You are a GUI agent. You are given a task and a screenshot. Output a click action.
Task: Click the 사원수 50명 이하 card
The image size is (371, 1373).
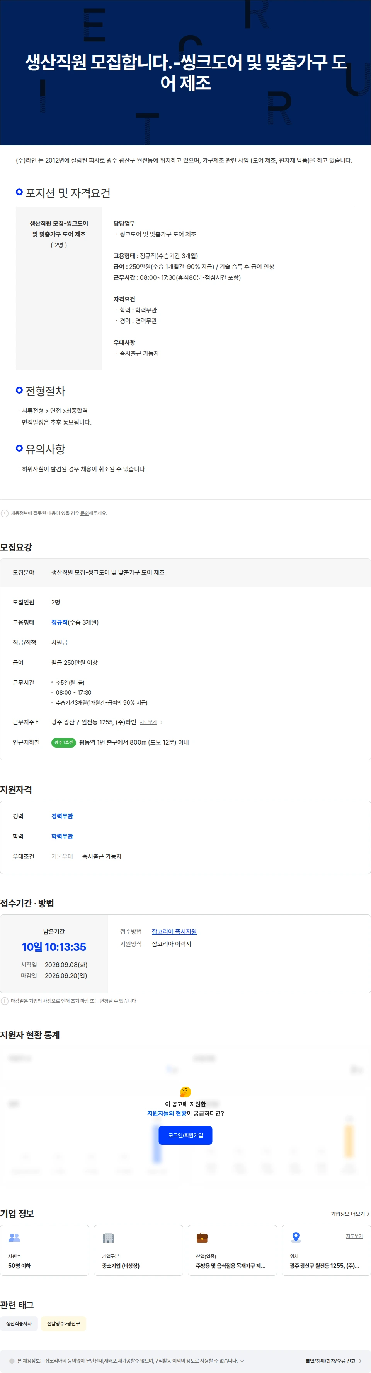[x=45, y=1250]
